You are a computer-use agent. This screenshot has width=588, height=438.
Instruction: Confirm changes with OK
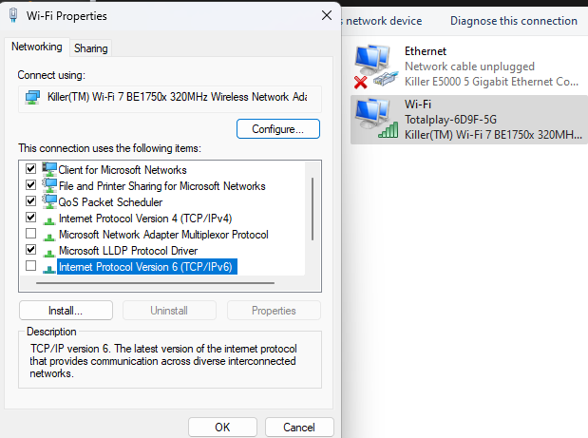click(x=222, y=428)
